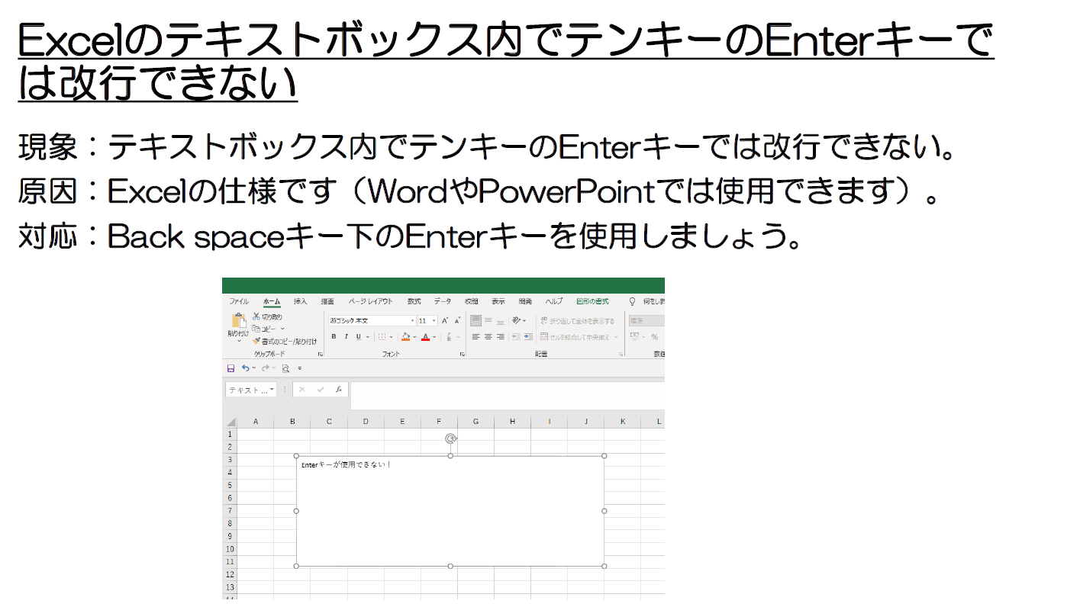Image resolution: width=1080 pixels, height=607 pixels.
Task: Switch to the Shape Format (図形の書式) tab
Action: coord(592,301)
